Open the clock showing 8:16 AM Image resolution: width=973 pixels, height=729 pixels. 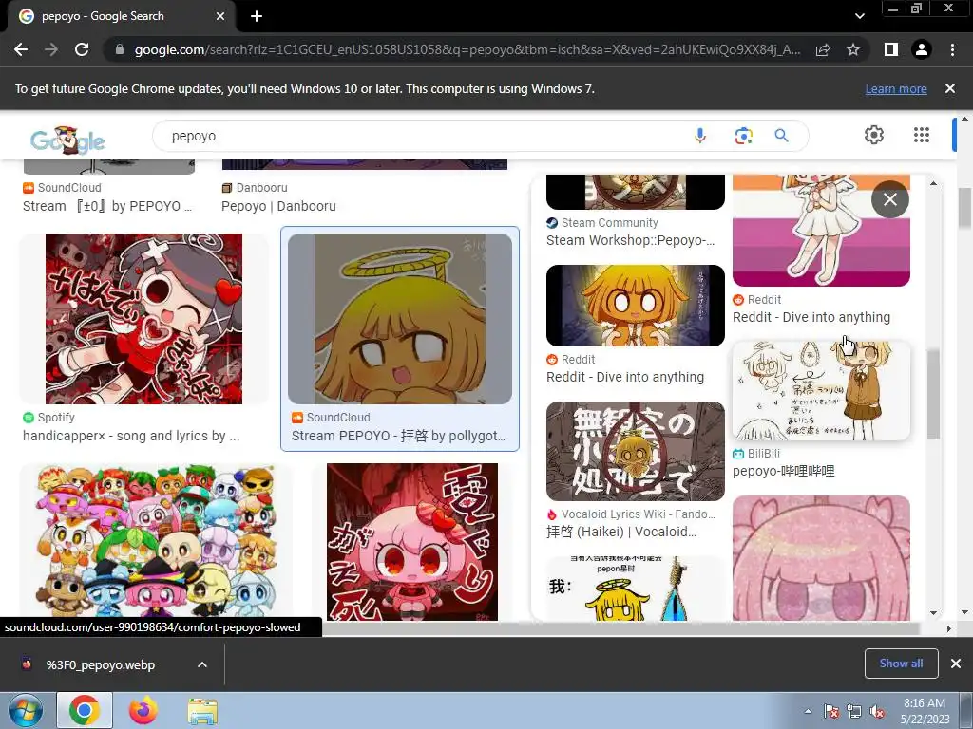[925, 711]
